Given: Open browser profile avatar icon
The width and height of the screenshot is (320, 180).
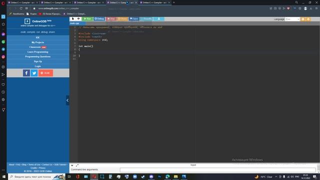Looking at the screenshot, I should click(x=305, y=8).
